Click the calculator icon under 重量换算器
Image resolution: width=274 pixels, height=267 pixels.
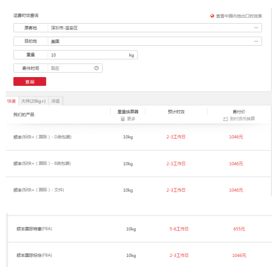coord(123,119)
